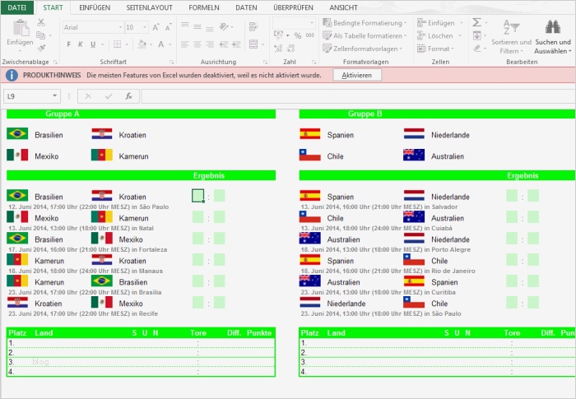
Task: Align text right icon
Action: tap(210, 44)
